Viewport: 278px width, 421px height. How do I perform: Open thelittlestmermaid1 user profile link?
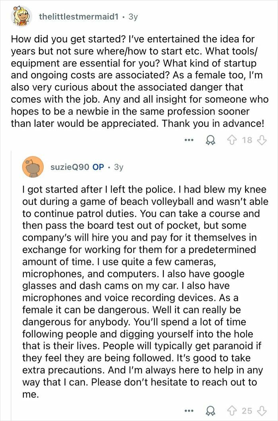click(x=79, y=17)
